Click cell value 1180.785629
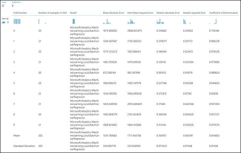This screenshot has width=241, height=153. pos(110,62)
